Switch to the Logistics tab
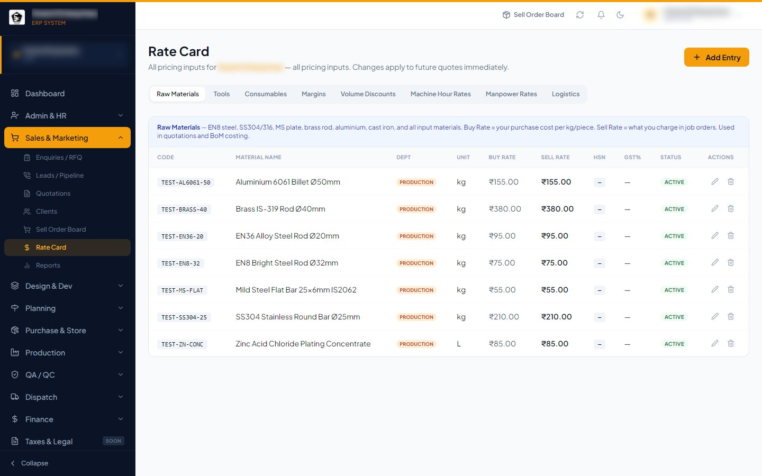Viewport: 762px width, 476px height. click(x=566, y=94)
